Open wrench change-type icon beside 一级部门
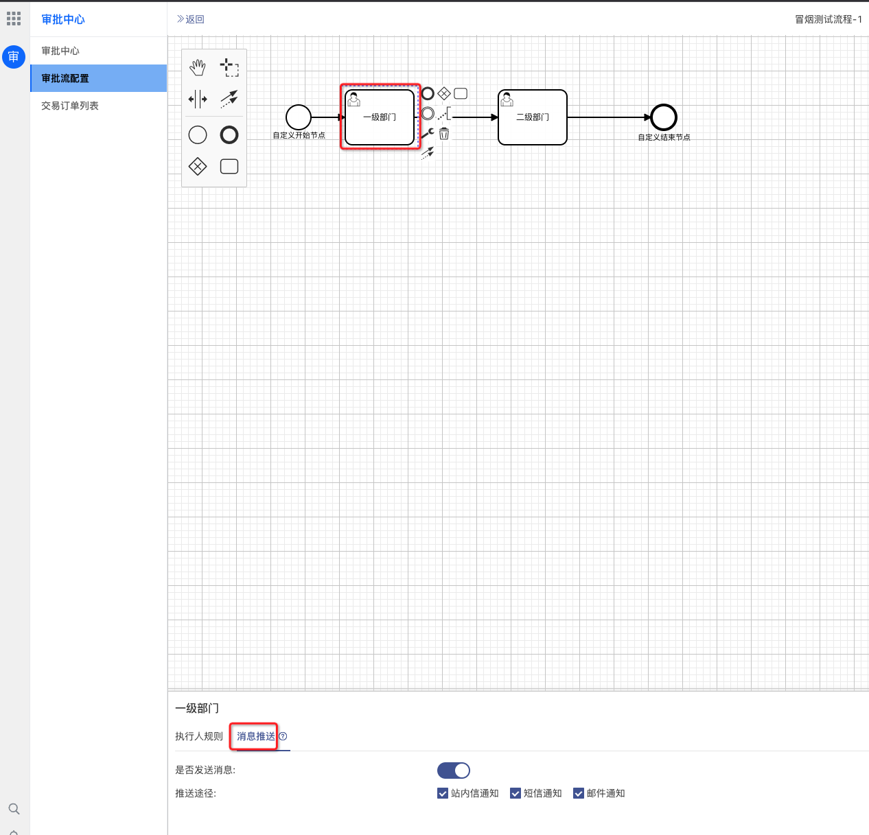869x835 pixels. pyautogui.click(x=428, y=133)
